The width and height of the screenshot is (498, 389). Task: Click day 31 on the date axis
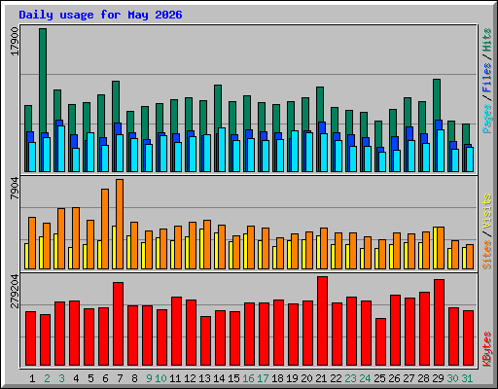coord(467,378)
